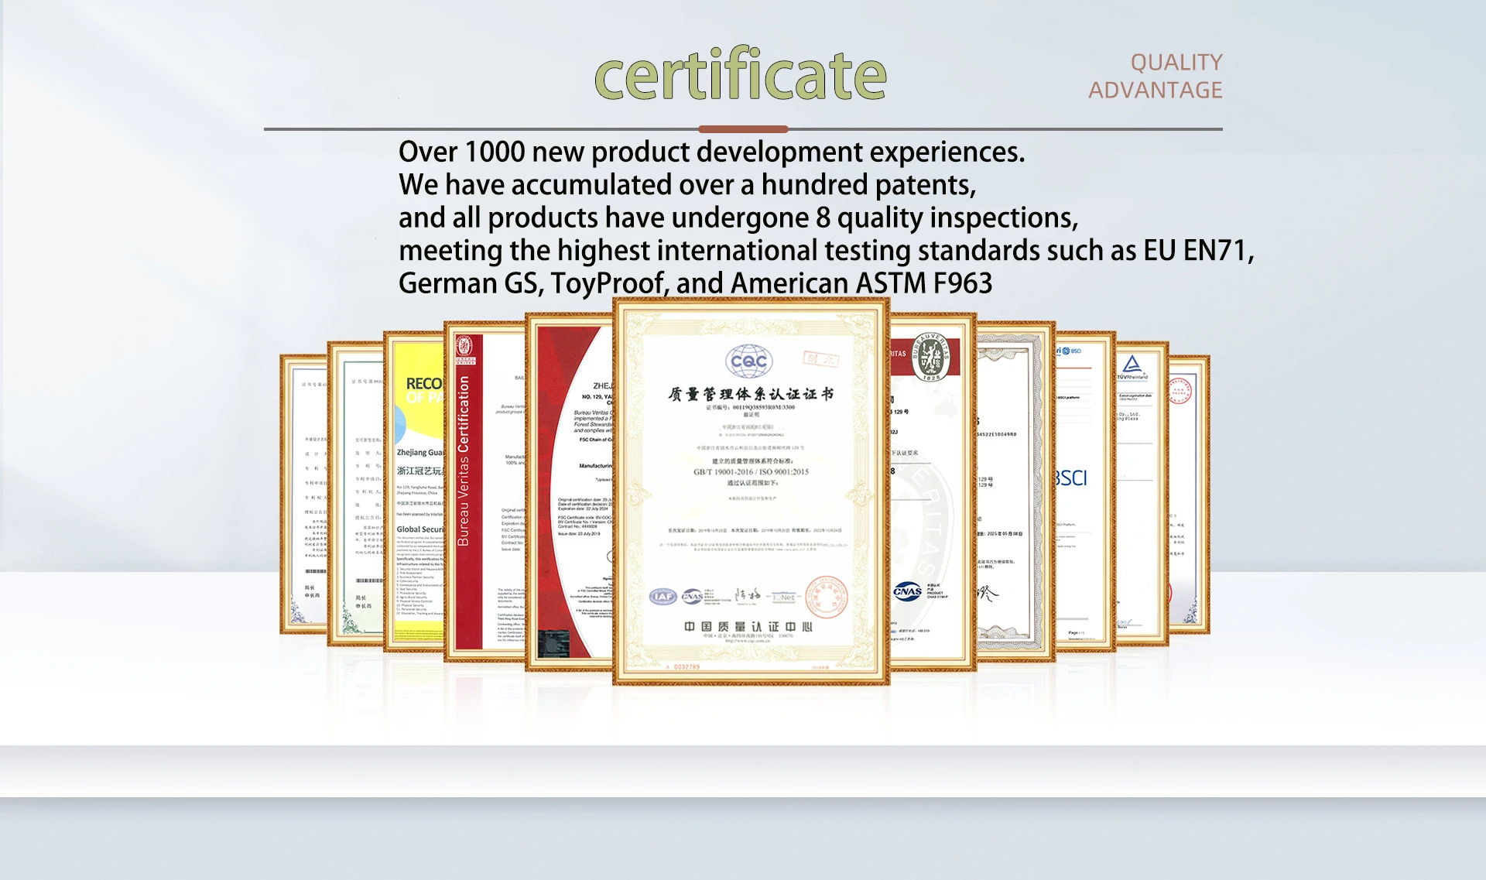1486x880 pixels.
Task: Click the round red seal stamp on CQC certificate
Action: tap(827, 598)
